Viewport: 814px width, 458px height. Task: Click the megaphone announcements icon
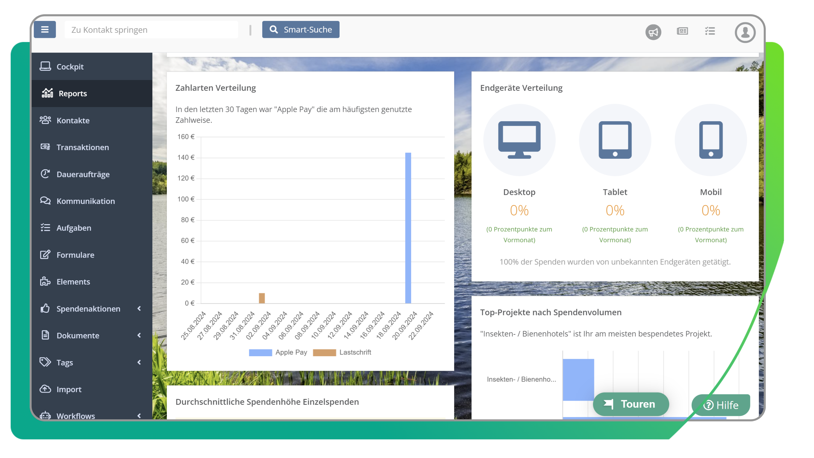653,32
